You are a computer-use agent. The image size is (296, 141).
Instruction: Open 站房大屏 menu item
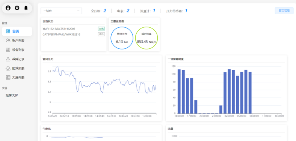tap(12, 95)
